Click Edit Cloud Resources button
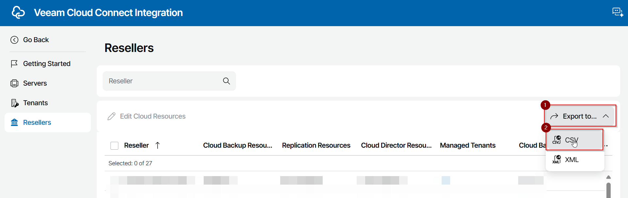This screenshot has height=198, width=628. (x=146, y=116)
